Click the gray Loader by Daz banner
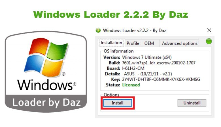Viewport: 221px width, 127px height. (x=46, y=103)
